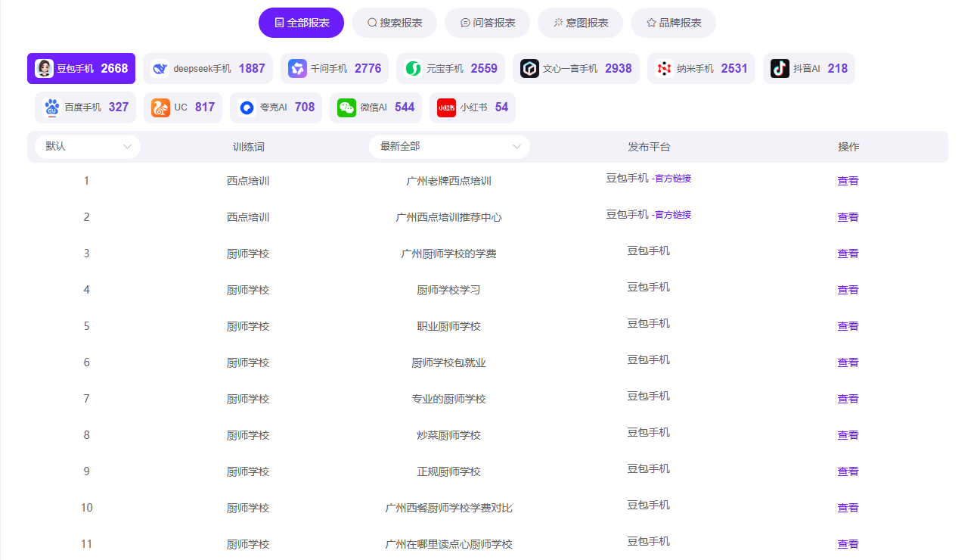The height and width of the screenshot is (560, 974).
Task: Click the 夸克AI count 708
Action: (x=305, y=107)
